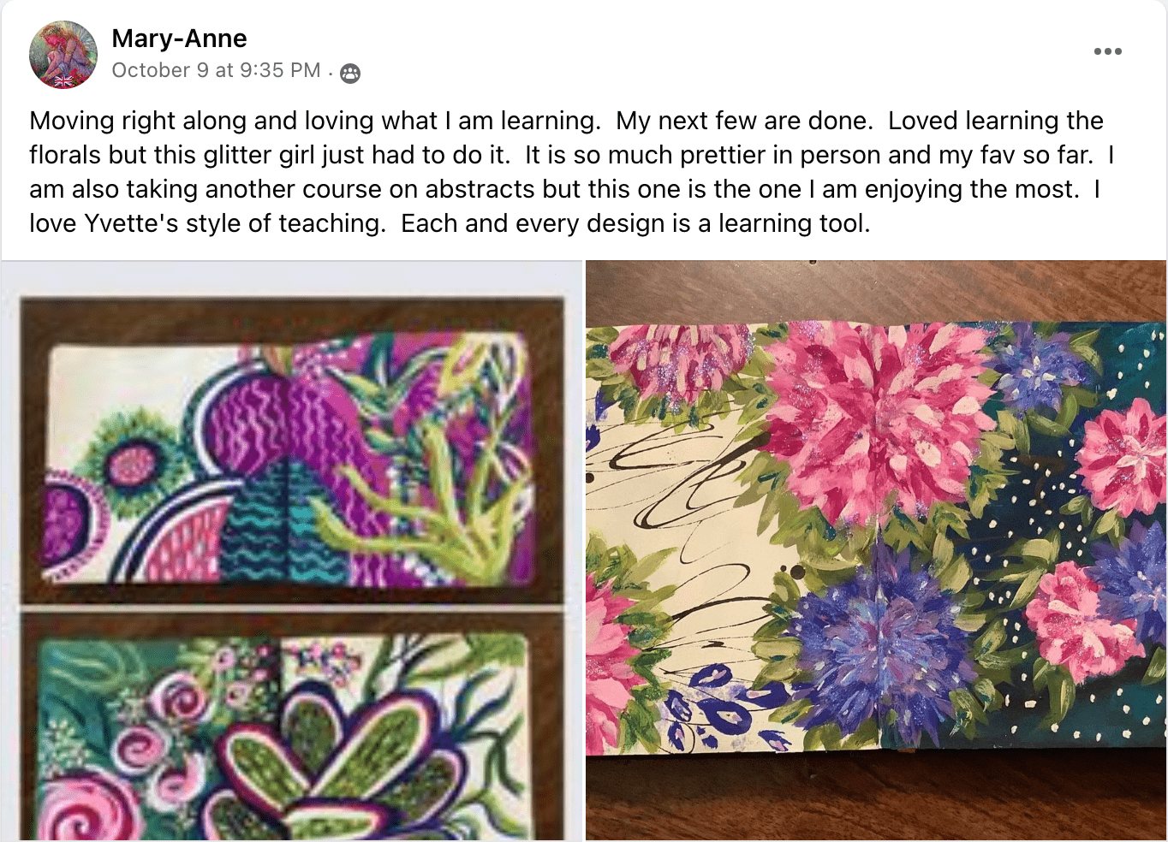Image resolution: width=1168 pixels, height=842 pixels.
Task: Open the three-dot post options menu
Action: [1107, 51]
